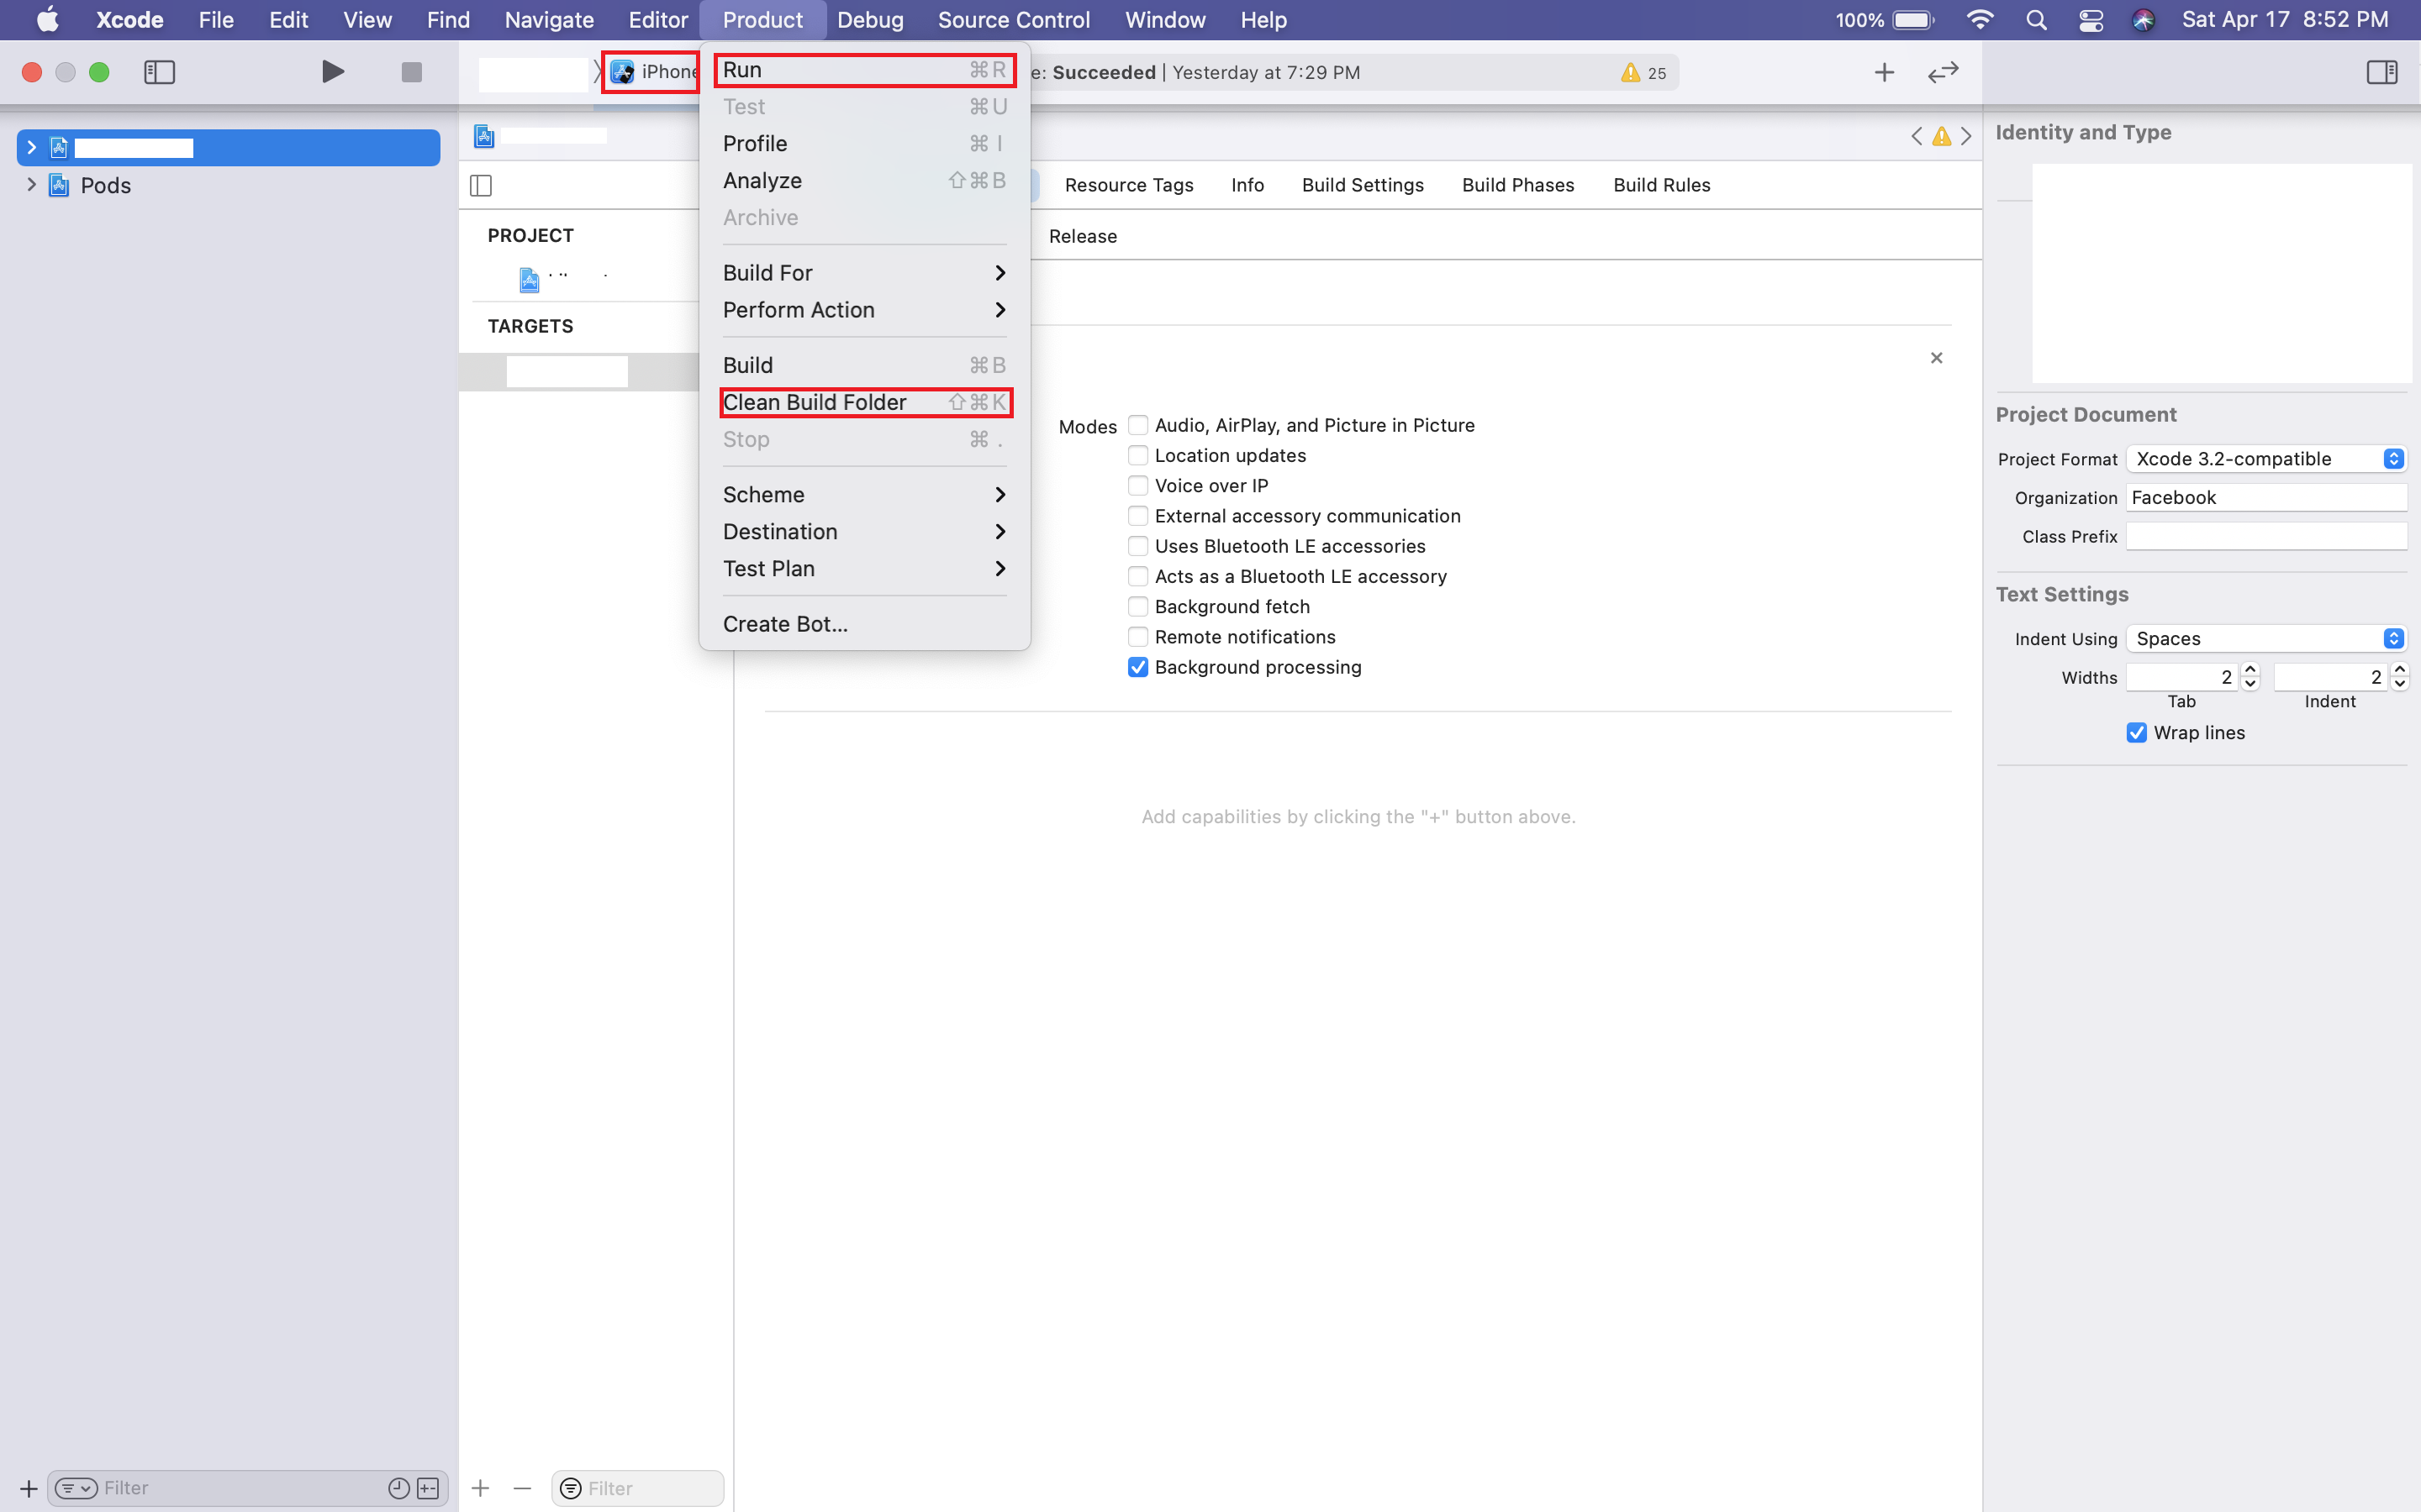Open the Debug menu
Viewport: 2421px width, 1512px height.
click(x=869, y=20)
